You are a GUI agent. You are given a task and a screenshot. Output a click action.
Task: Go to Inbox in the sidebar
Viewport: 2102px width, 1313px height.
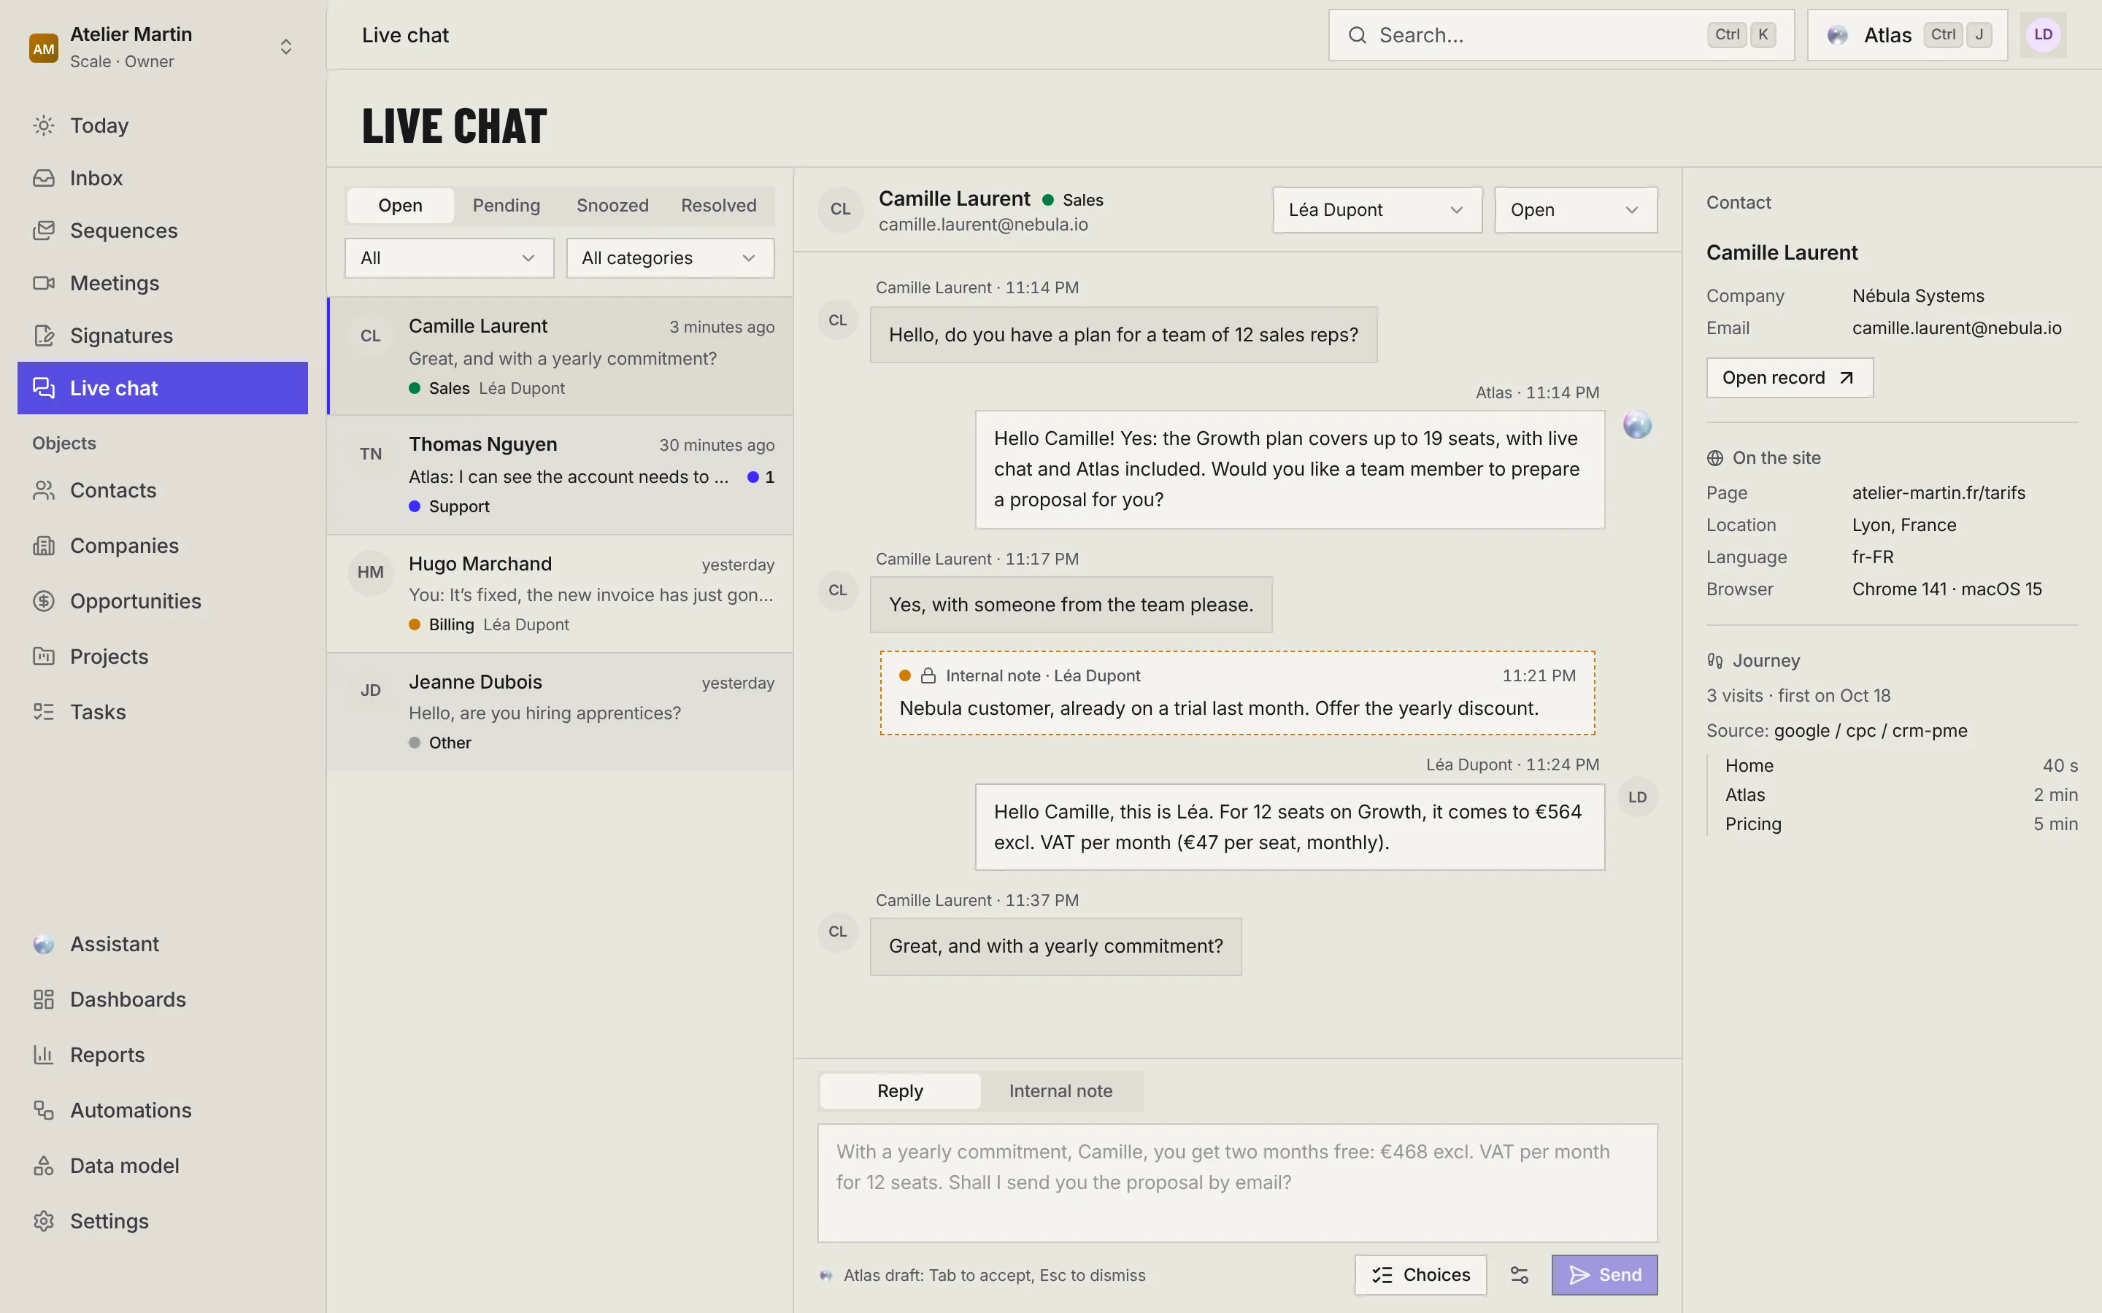(163, 178)
